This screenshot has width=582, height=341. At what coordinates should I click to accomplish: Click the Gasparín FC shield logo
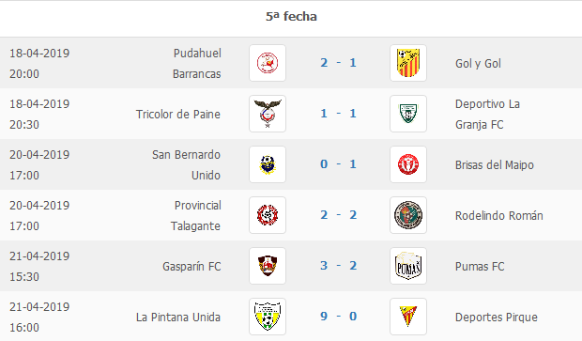pos(268,266)
